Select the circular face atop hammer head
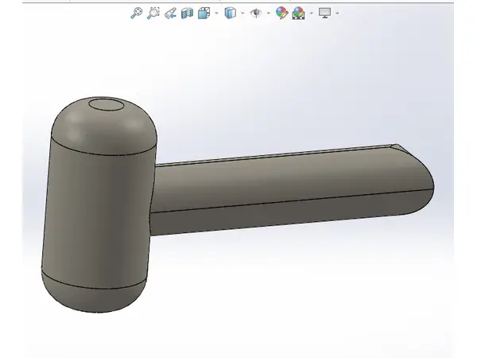 (x=107, y=104)
